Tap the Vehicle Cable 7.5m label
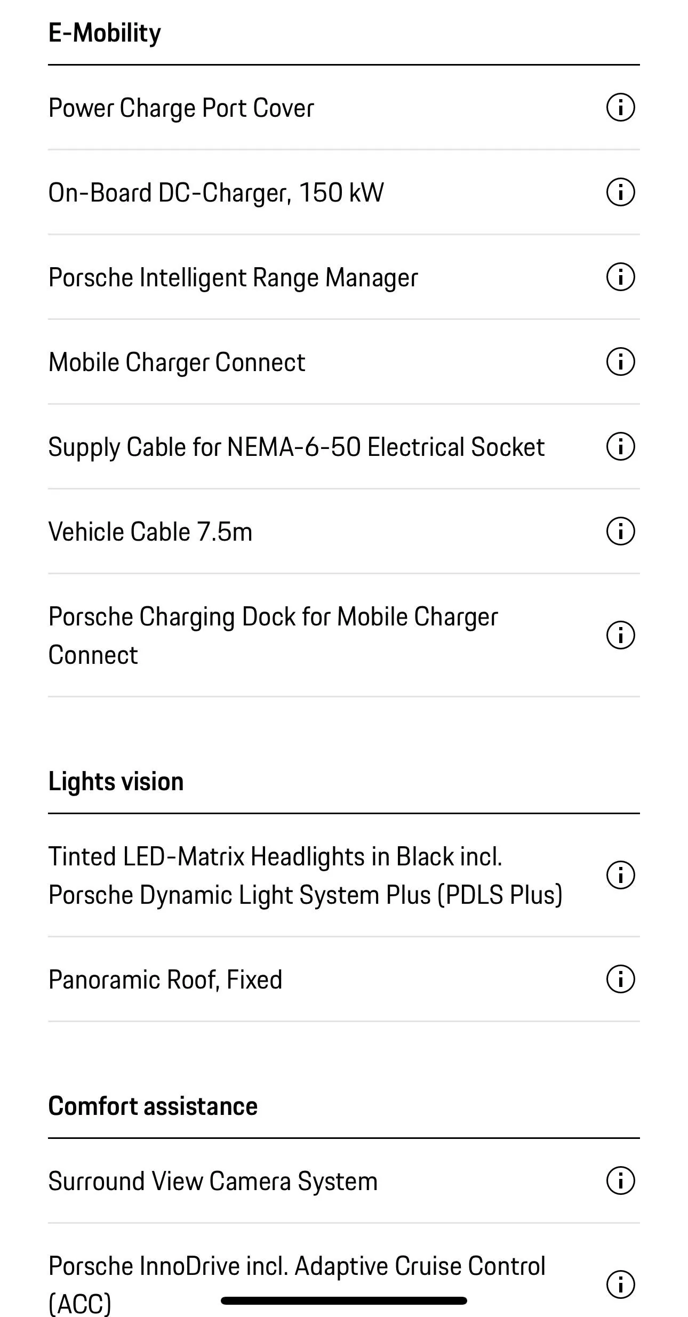 click(x=150, y=532)
